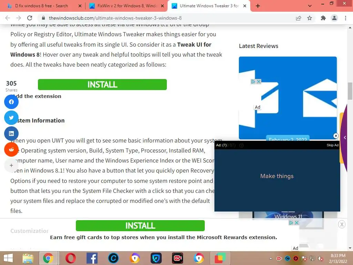This screenshot has height=265, width=353.
Task: Bookmark this page with the star icon
Action: (310, 18)
